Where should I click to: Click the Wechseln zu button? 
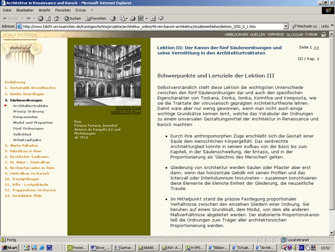[x=305, y=26]
